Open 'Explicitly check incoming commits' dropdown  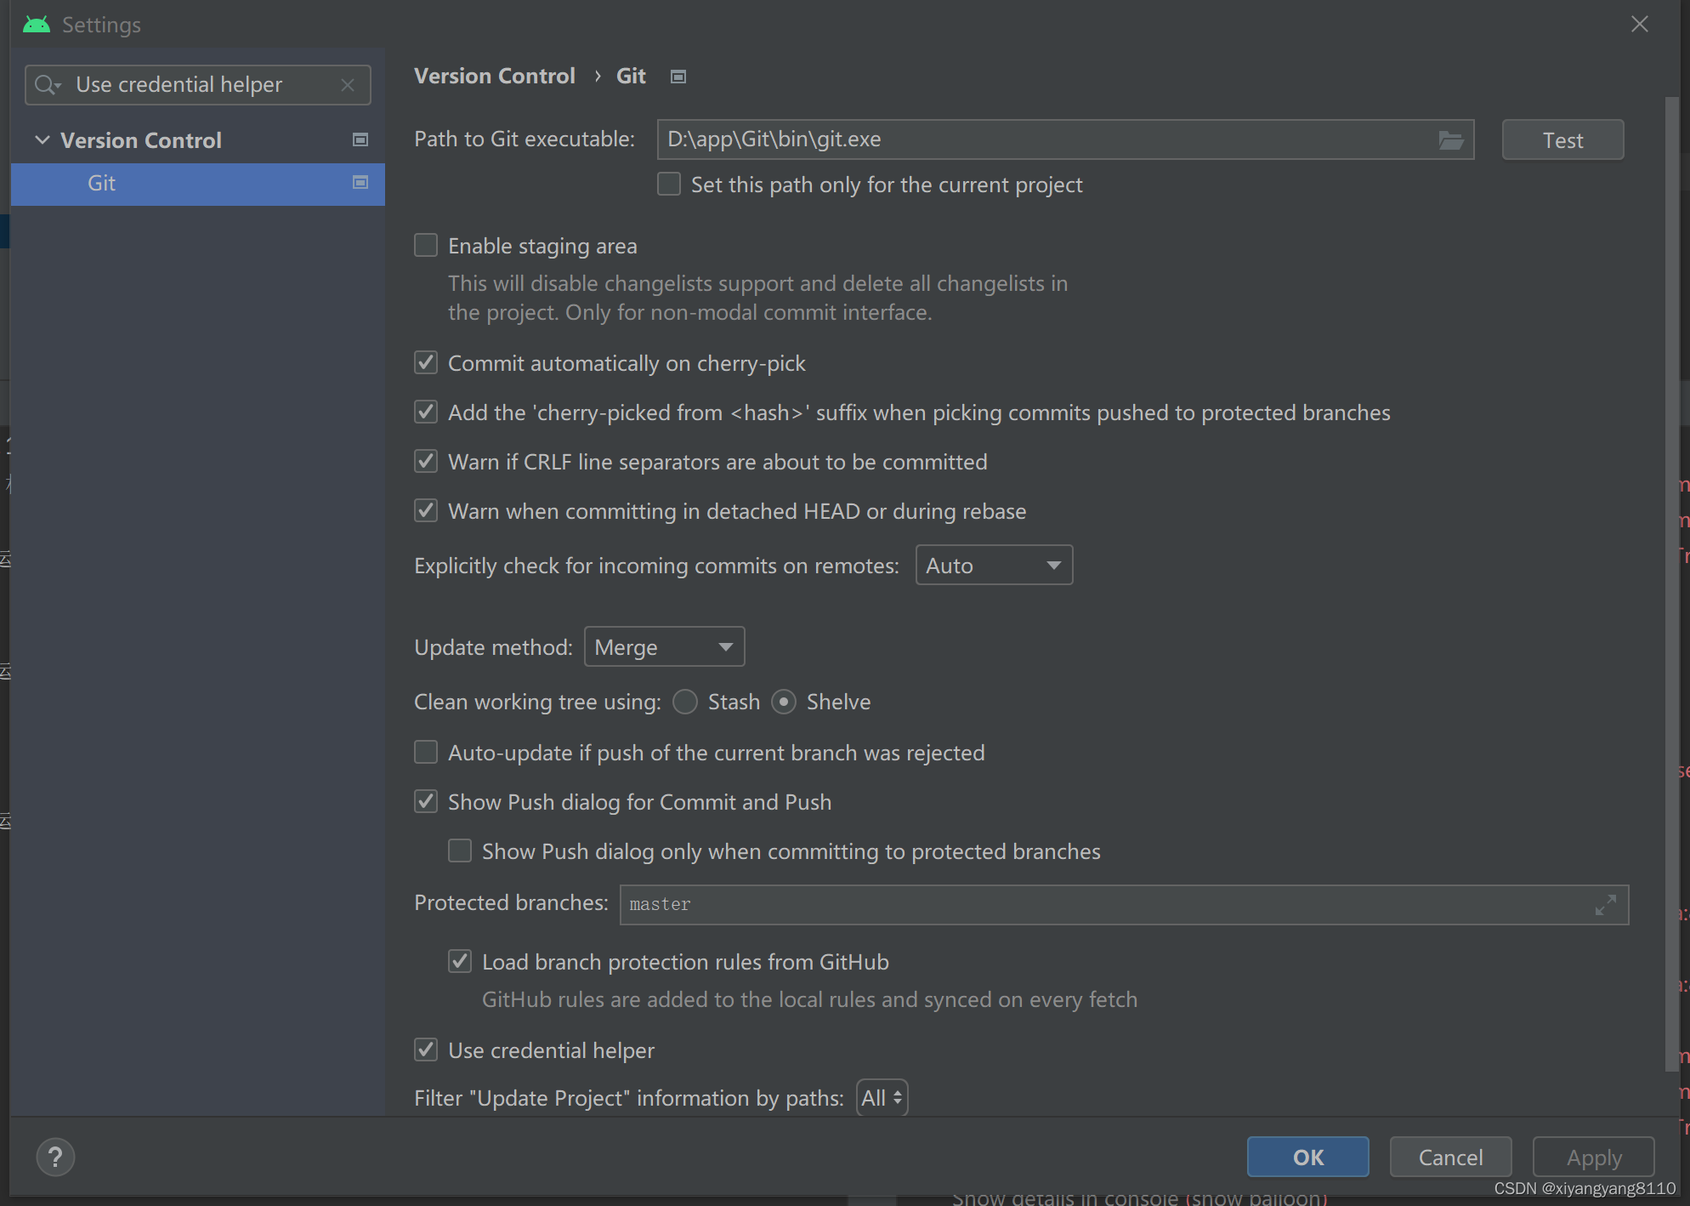(x=994, y=564)
